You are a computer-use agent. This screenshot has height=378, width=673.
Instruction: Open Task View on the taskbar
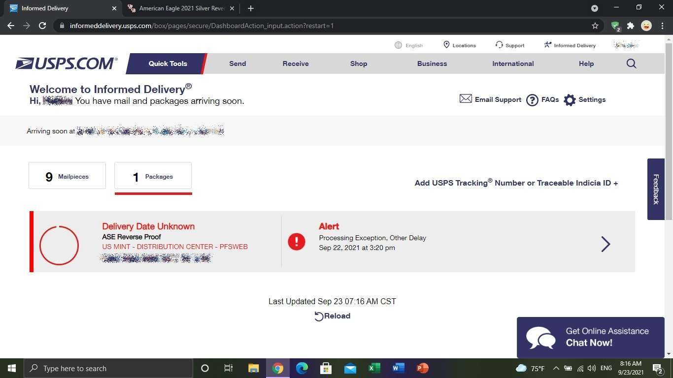coord(229,368)
